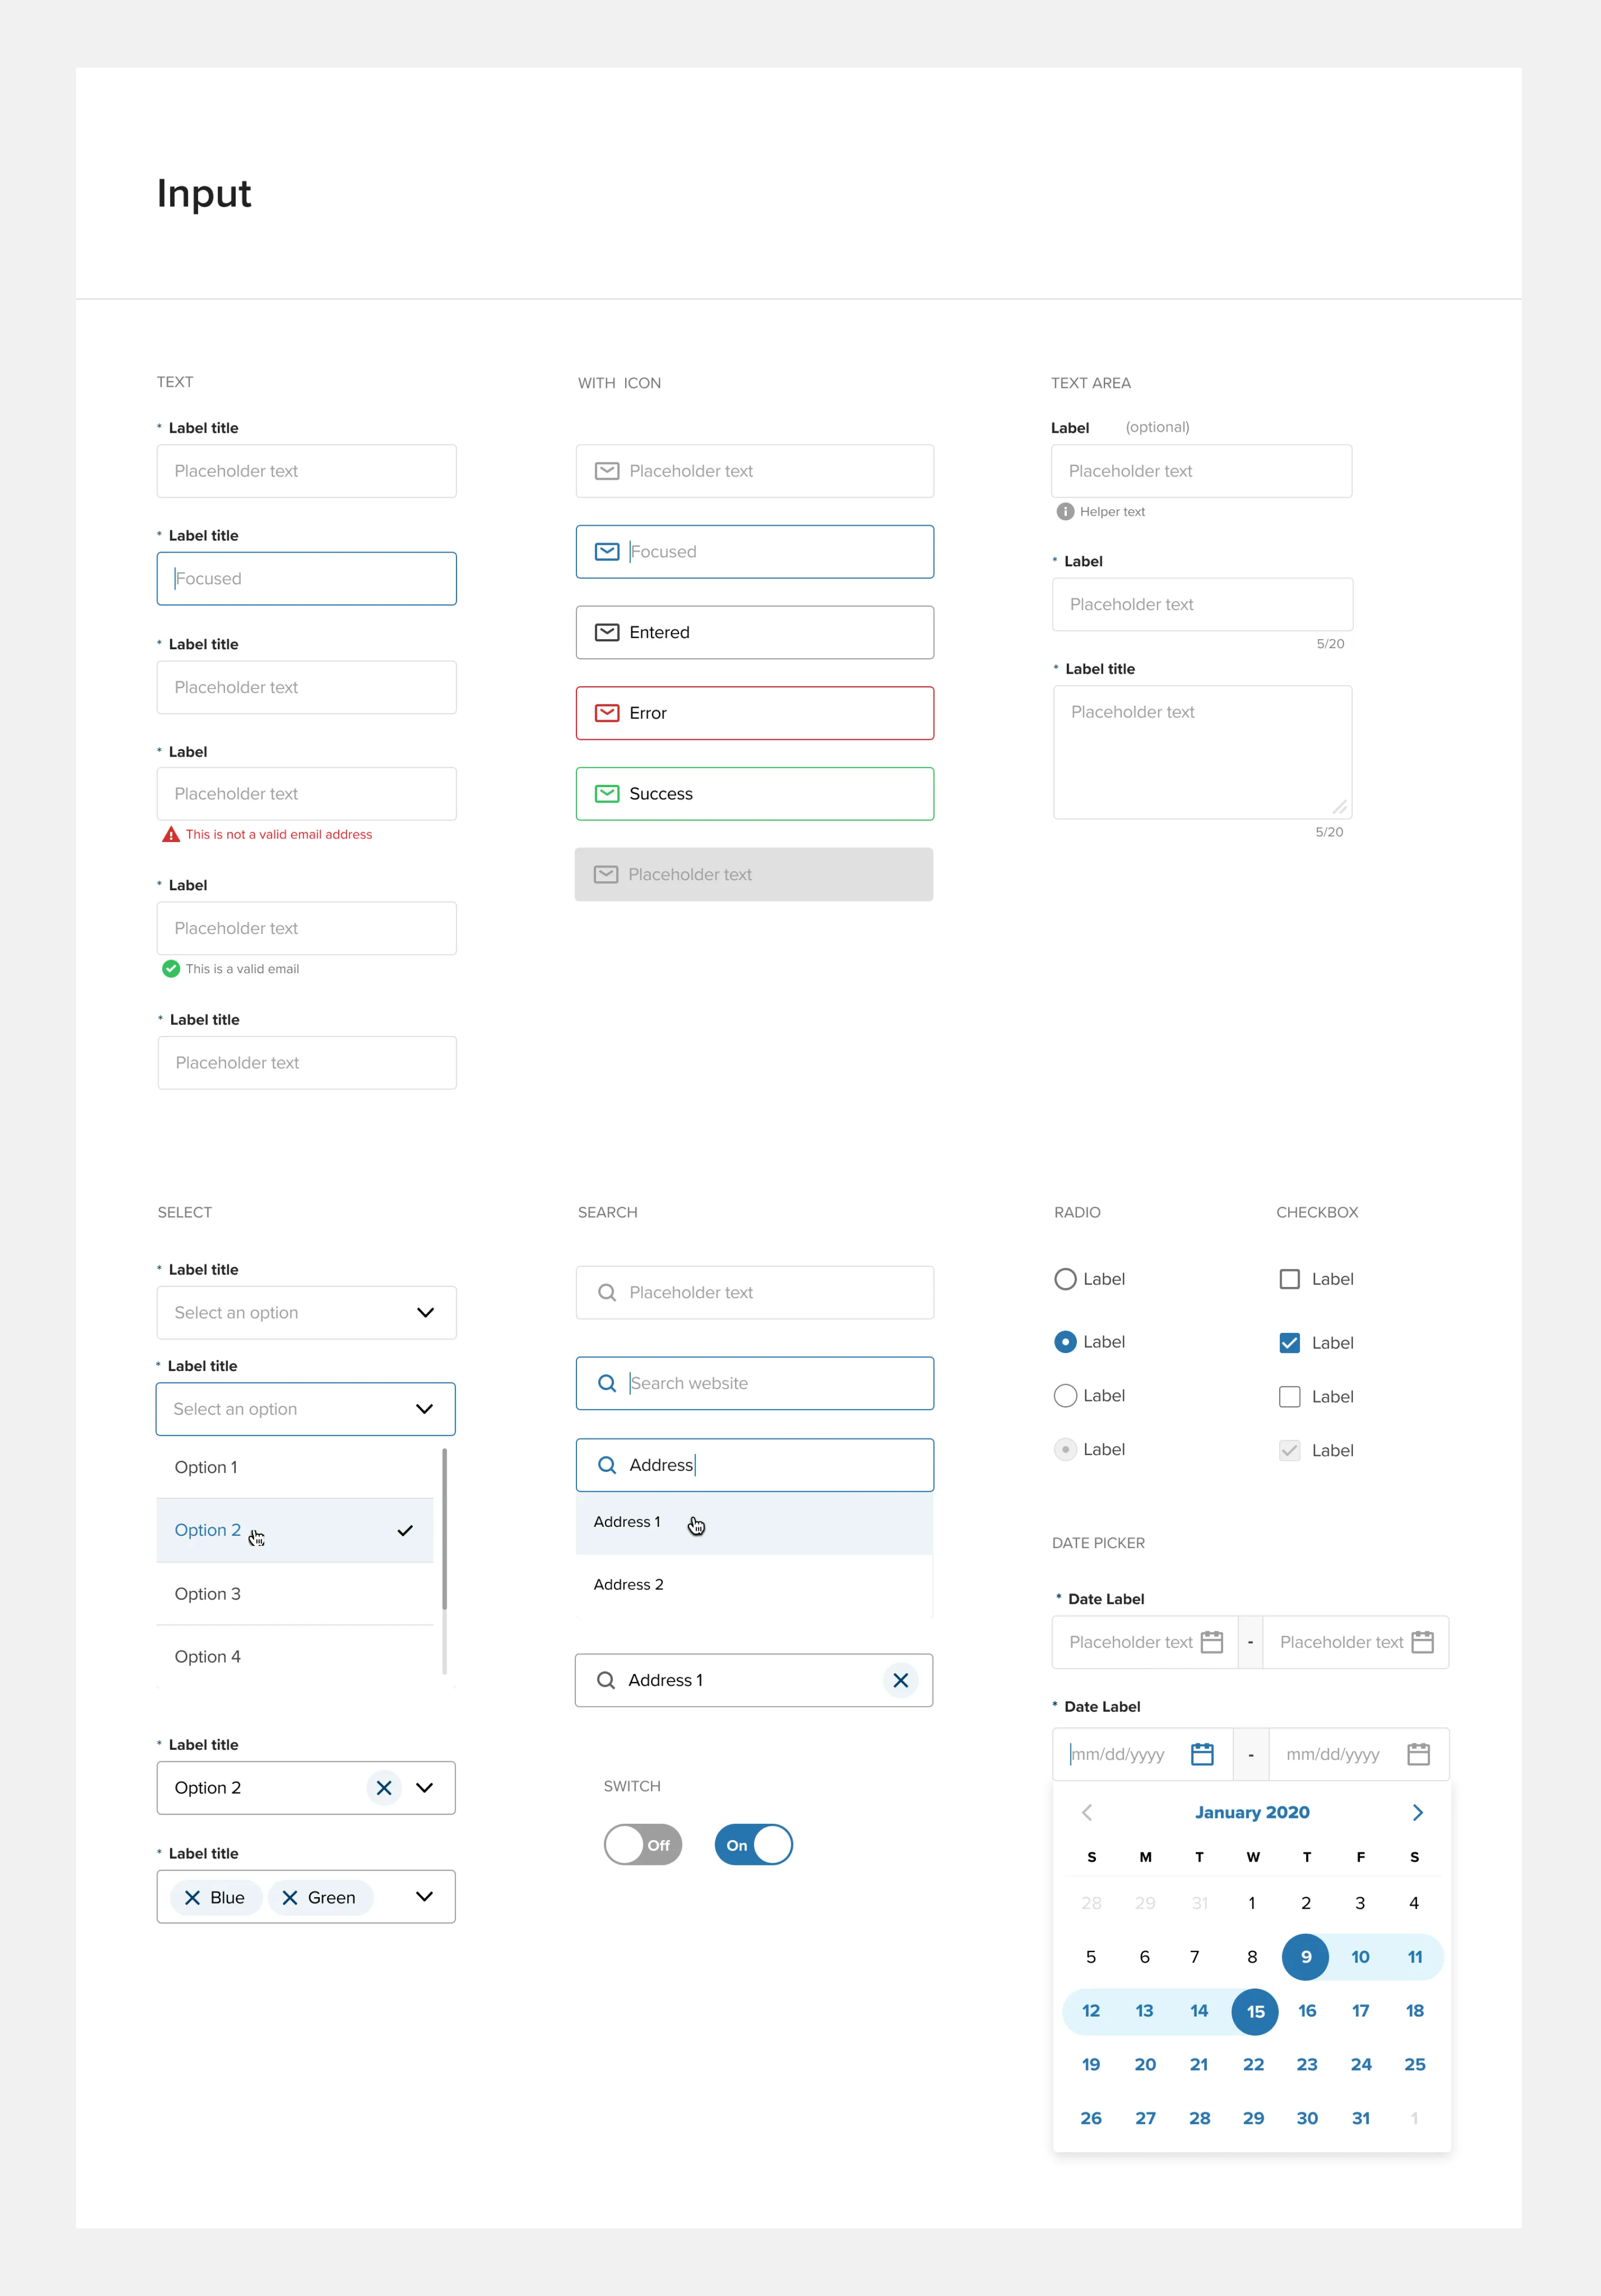The image size is (1601, 2296).
Task: Select the third radio Label
Action: click(x=1065, y=1396)
